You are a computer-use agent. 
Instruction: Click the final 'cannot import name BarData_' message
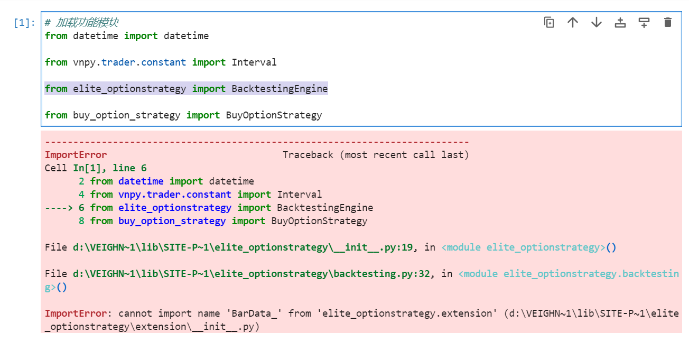(x=306, y=314)
